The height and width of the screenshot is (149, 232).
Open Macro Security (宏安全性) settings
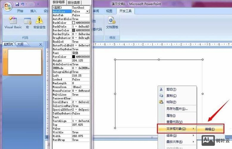[x=39, y=23]
